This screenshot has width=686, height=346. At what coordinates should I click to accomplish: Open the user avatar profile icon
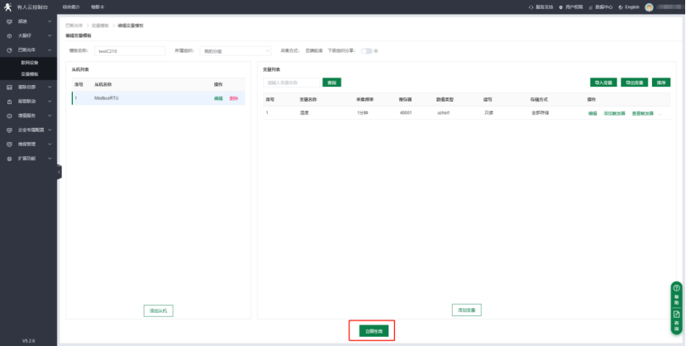649,7
